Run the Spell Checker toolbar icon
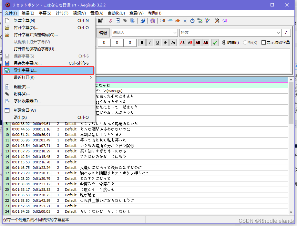 (207, 21)
